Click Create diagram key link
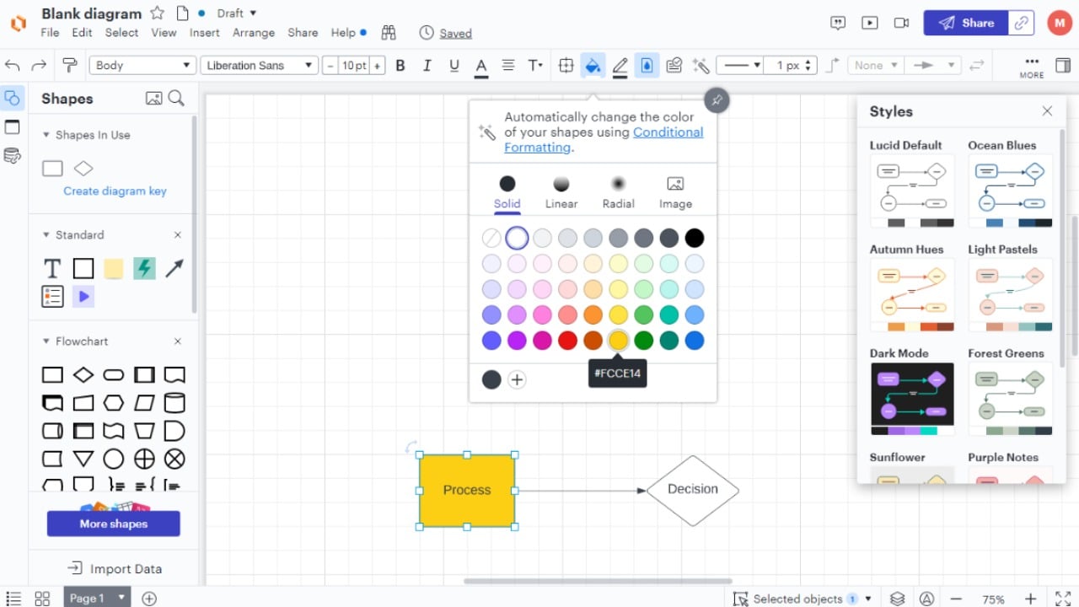The image size is (1079, 607). pyautogui.click(x=115, y=191)
